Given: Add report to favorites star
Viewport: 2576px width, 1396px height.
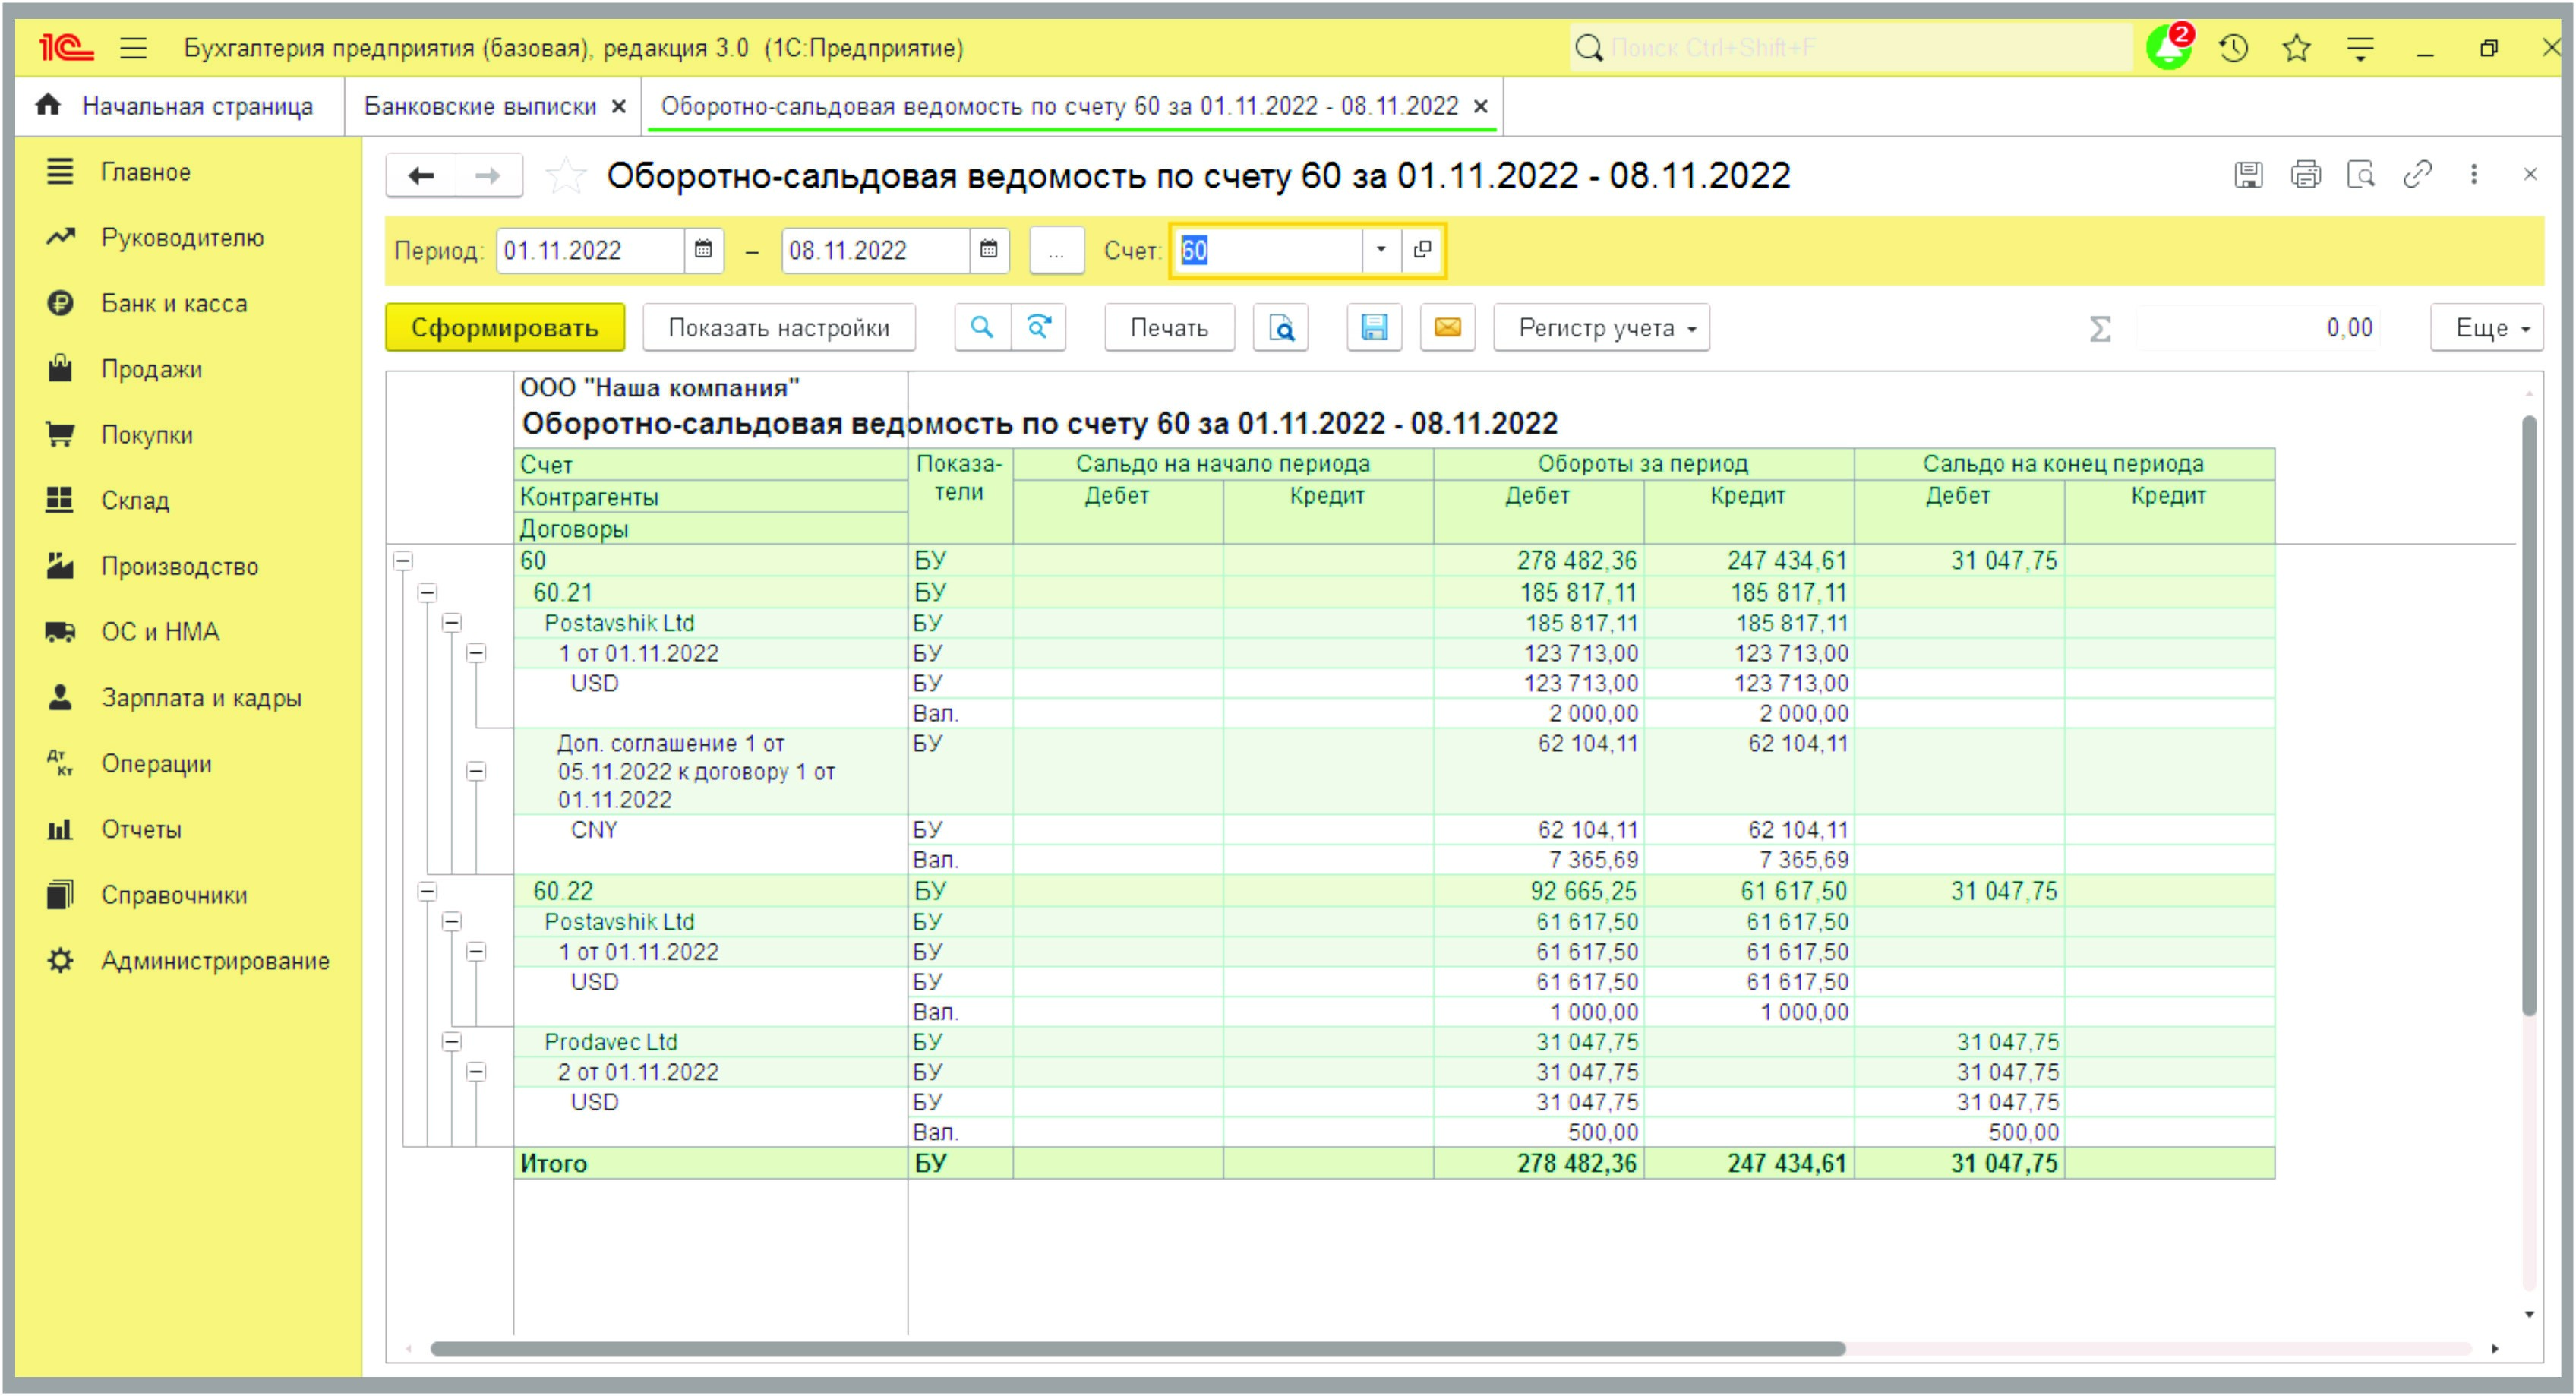Looking at the screenshot, I should (565, 176).
